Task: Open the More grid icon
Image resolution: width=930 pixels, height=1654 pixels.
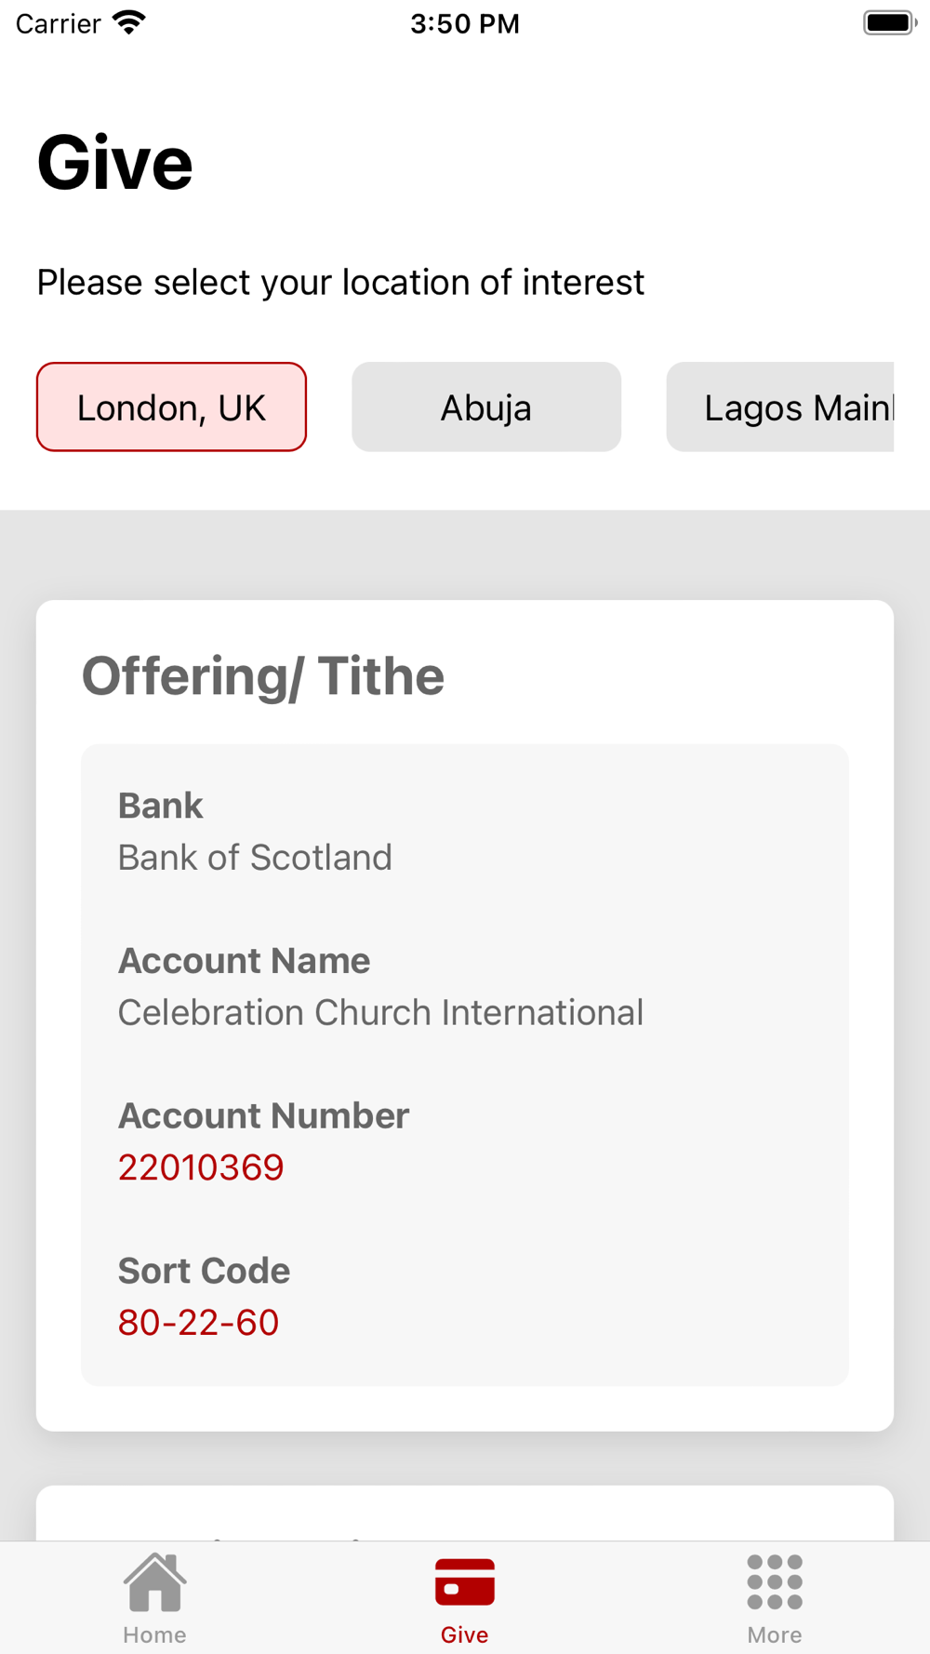Action: [x=775, y=1581]
